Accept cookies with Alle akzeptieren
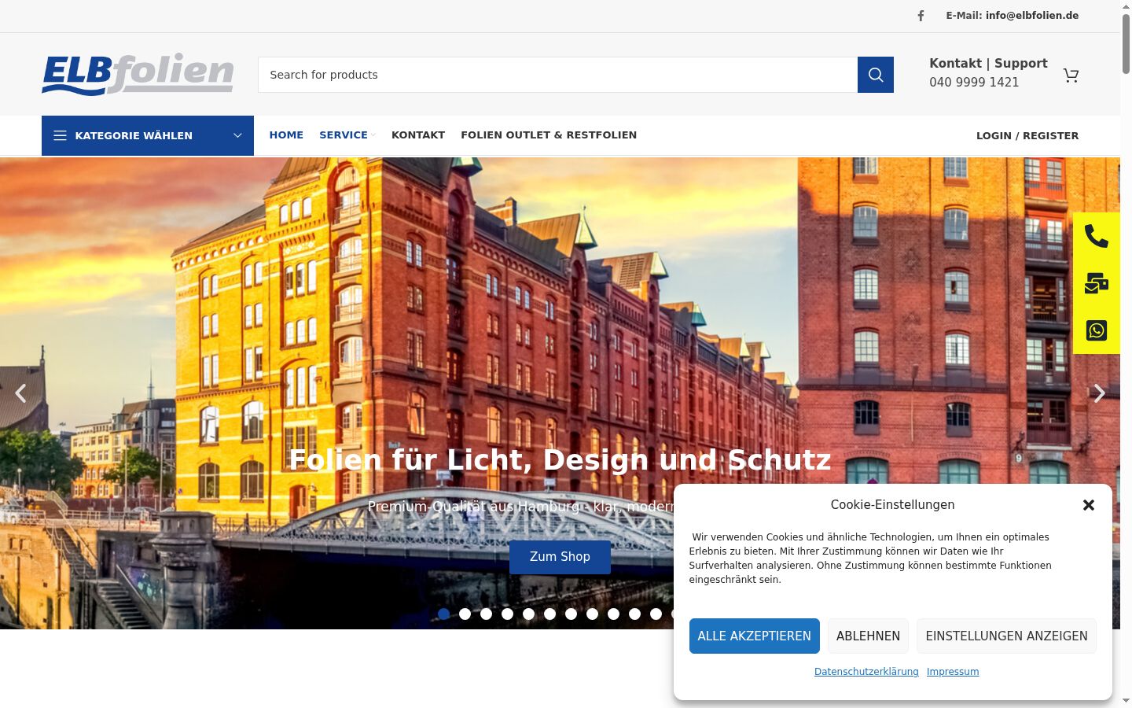The width and height of the screenshot is (1132, 708). [x=755, y=636]
